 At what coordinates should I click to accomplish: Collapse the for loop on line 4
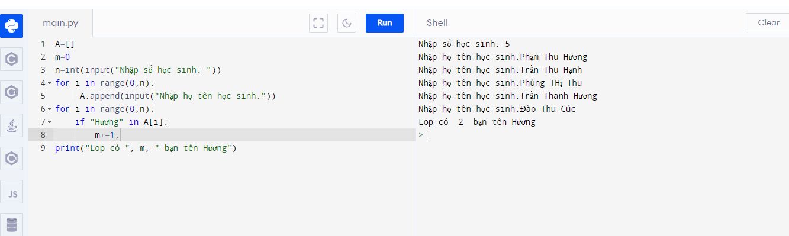point(49,83)
